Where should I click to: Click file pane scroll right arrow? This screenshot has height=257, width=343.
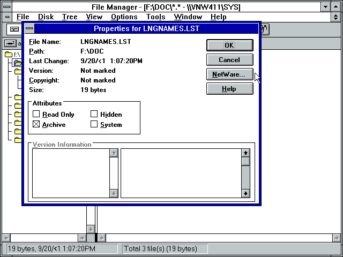coord(337,238)
